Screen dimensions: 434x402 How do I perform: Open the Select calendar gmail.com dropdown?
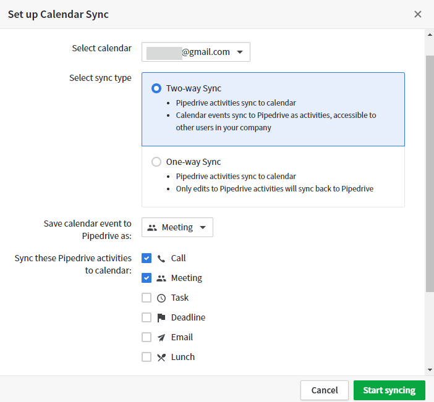pyautogui.click(x=196, y=52)
